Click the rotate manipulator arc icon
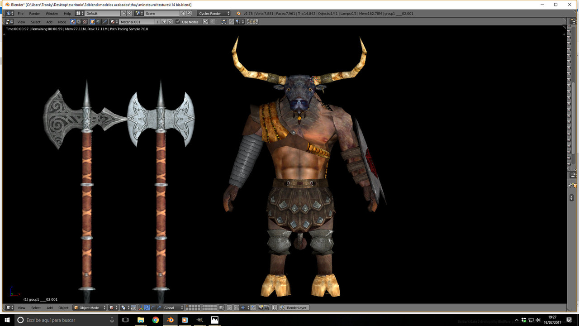 pyautogui.click(x=153, y=308)
